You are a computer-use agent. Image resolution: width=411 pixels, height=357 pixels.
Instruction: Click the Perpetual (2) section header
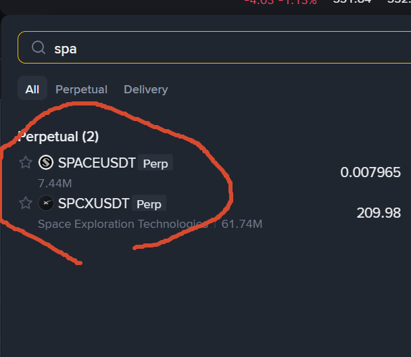[58, 137]
